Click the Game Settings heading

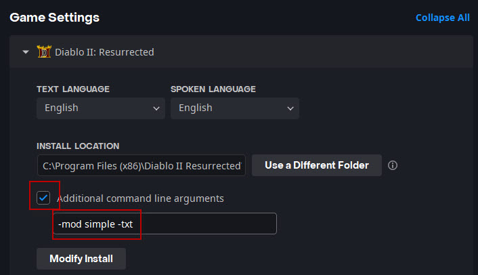pos(55,18)
